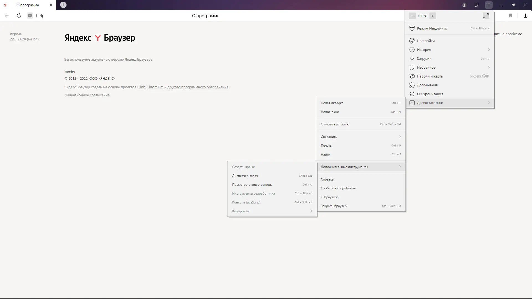The image size is (532, 299).
Task: Expand the Сохранить submenu
Action: [x=400, y=137]
